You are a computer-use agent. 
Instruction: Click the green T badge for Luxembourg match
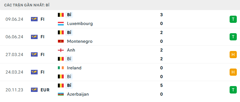[233, 19]
